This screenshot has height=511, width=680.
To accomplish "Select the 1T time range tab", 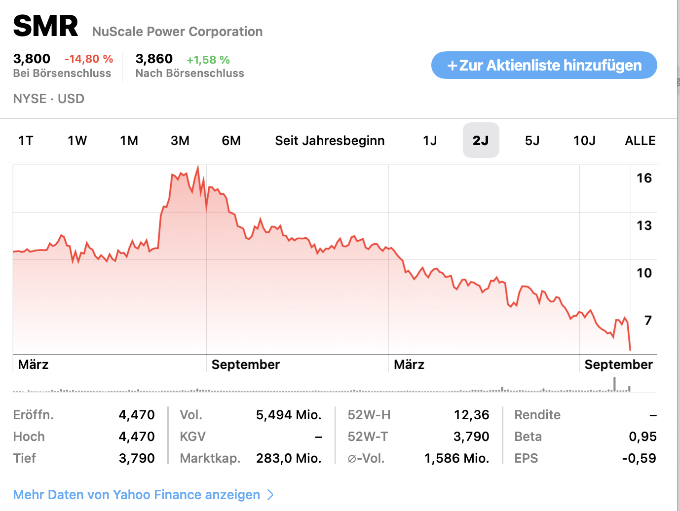I will tap(26, 141).
